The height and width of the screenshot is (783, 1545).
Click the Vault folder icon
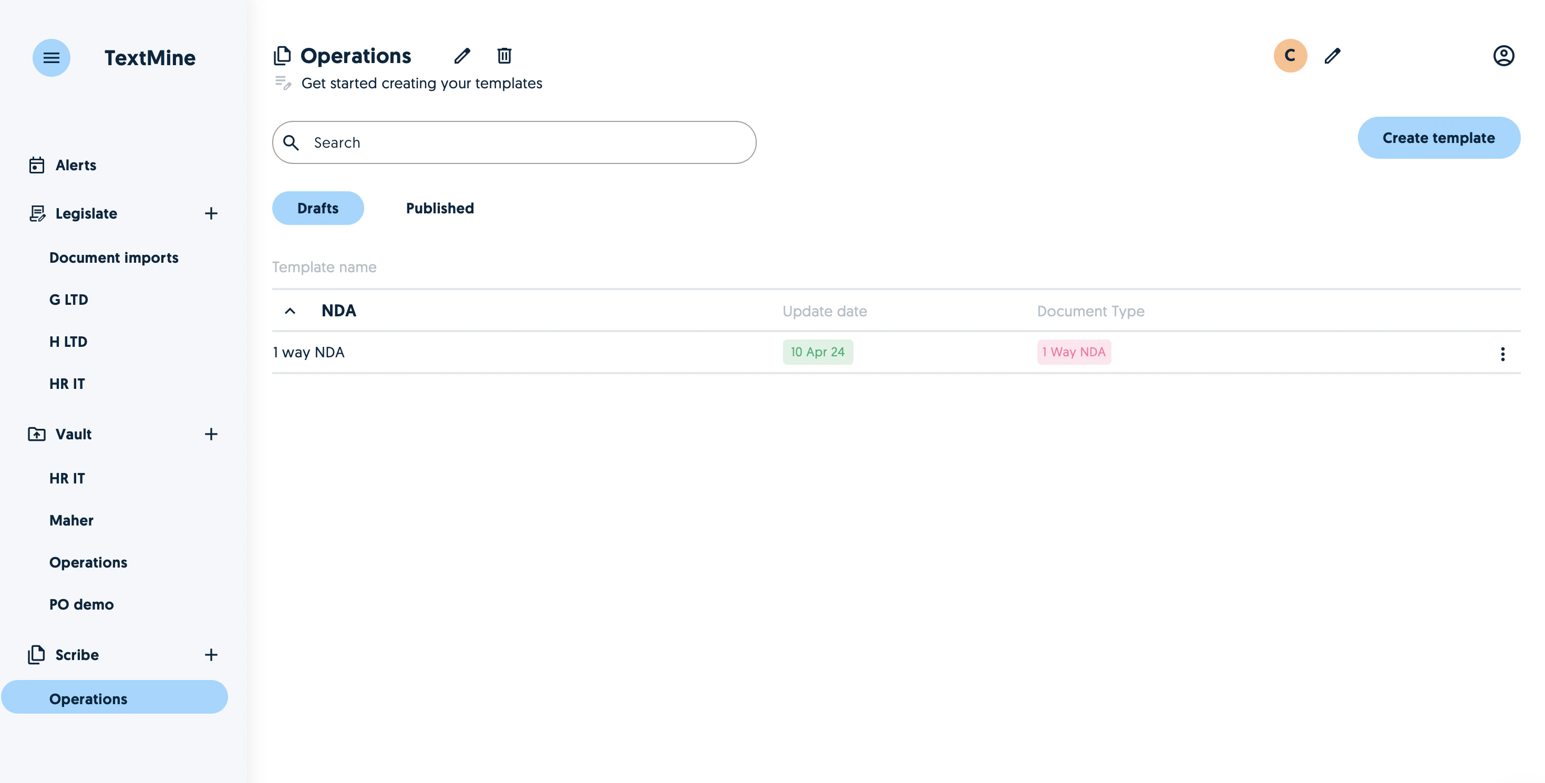point(37,434)
